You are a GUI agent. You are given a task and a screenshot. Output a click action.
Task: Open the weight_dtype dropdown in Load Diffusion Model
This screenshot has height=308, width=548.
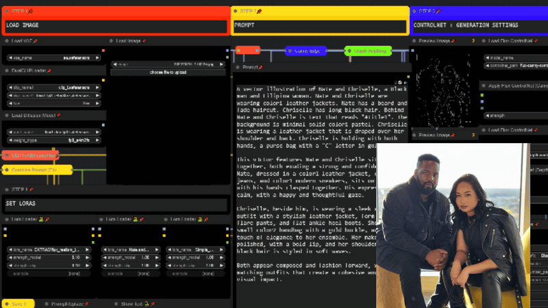click(53, 139)
